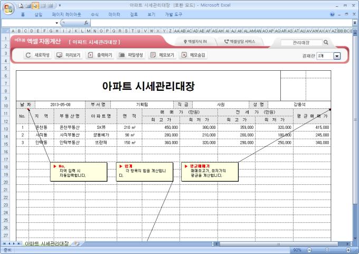The height and width of the screenshot is (254, 359).
Task: Open Customize Quick Access Toolbar arrow
Action: [60, 5]
